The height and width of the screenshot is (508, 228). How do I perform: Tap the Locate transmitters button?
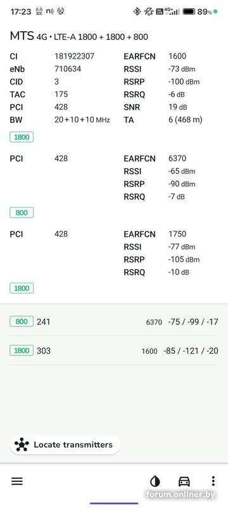[65, 445]
